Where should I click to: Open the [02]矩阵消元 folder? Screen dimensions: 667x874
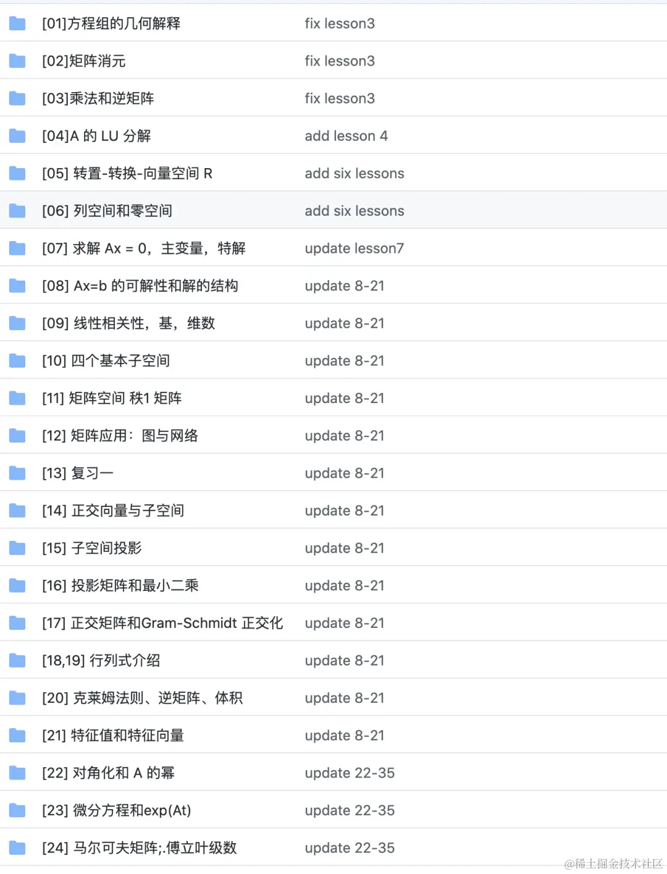click(85, 61)
